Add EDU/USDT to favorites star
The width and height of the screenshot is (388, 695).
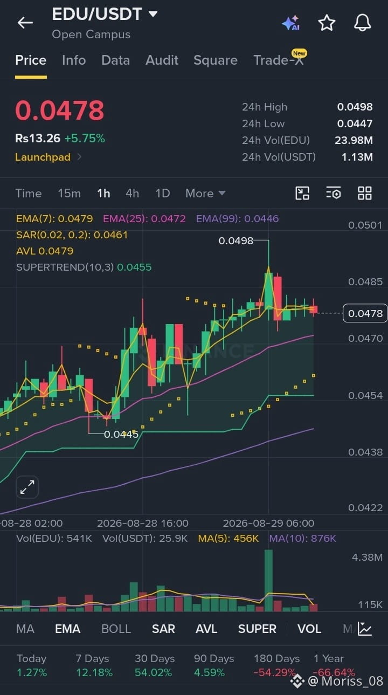(x=327, y=23)
